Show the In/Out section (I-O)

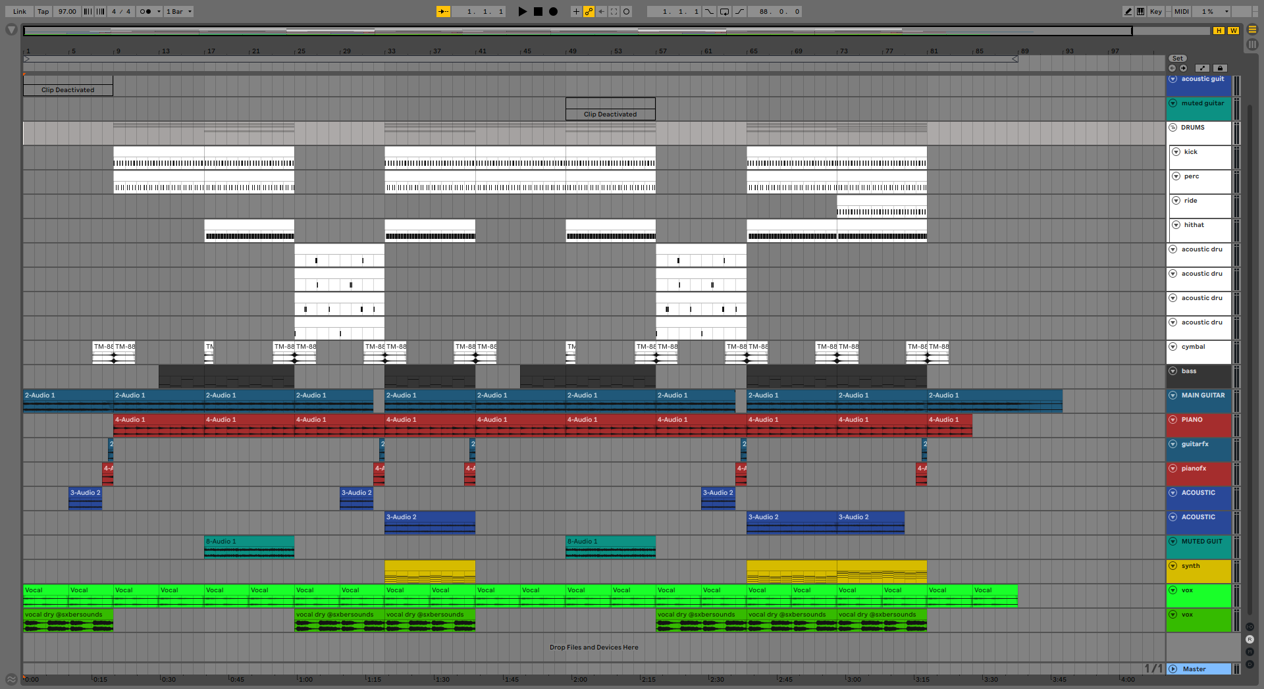coord(1250,627)
